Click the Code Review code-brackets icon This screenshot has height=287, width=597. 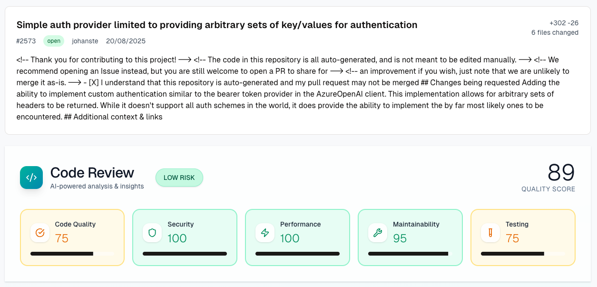(31, 178)
